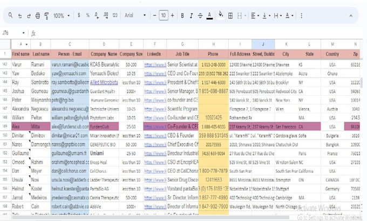Open the Allied Microbiota company link
The height and width of the screenshot is (221, 367).
point(104,82)
